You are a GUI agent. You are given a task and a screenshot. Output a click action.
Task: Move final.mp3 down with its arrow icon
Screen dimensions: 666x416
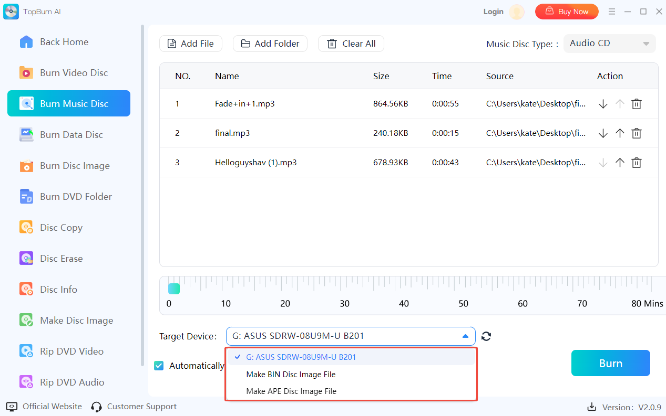(603, 133)
